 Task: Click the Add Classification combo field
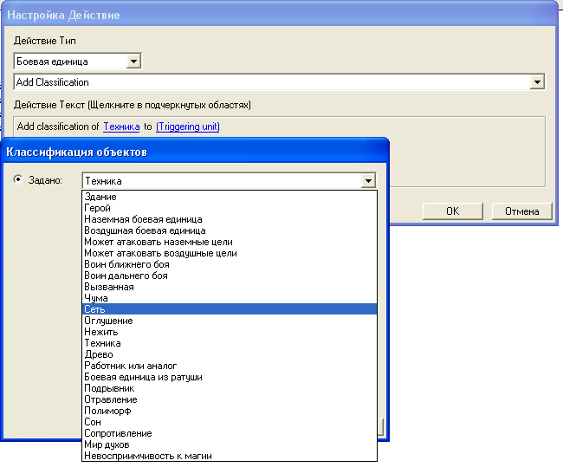[279, 82]
